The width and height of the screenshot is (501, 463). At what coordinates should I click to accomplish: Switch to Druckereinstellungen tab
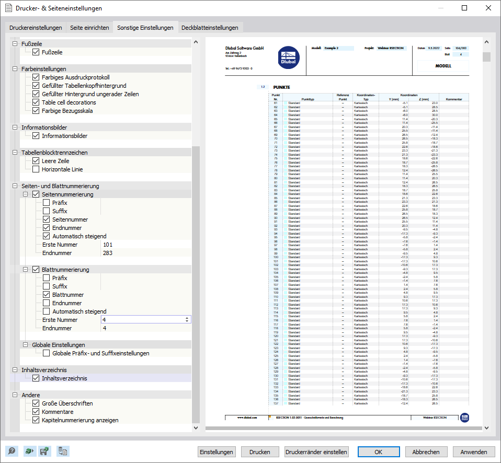(x=36, y=28)
